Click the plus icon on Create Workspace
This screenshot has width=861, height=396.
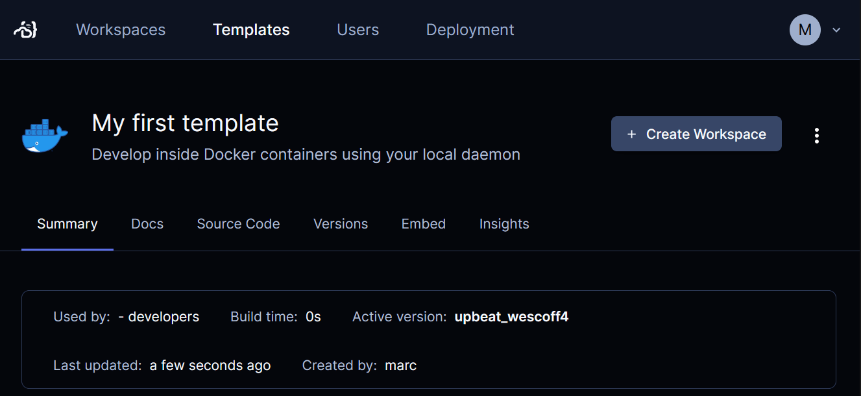[x=631, y=134]
